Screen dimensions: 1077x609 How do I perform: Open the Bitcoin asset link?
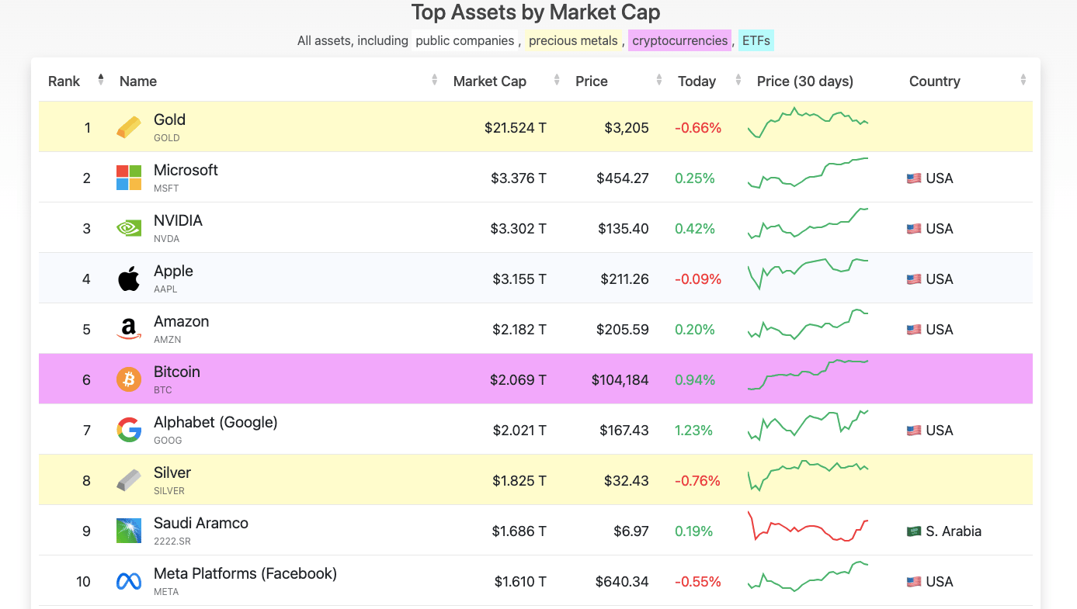coord(177,372)
